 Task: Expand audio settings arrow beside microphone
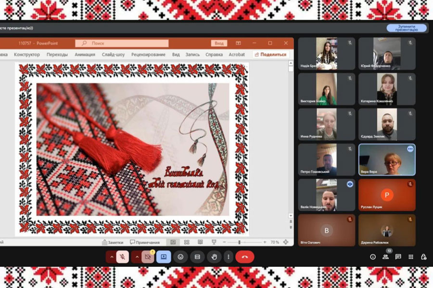click(112, 257)
